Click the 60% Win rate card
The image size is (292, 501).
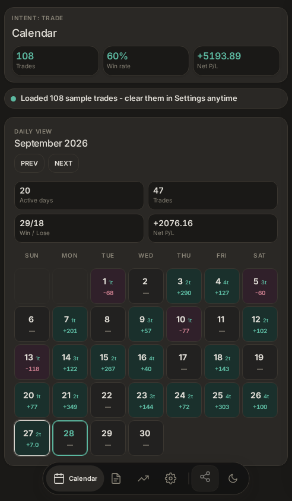146,61
